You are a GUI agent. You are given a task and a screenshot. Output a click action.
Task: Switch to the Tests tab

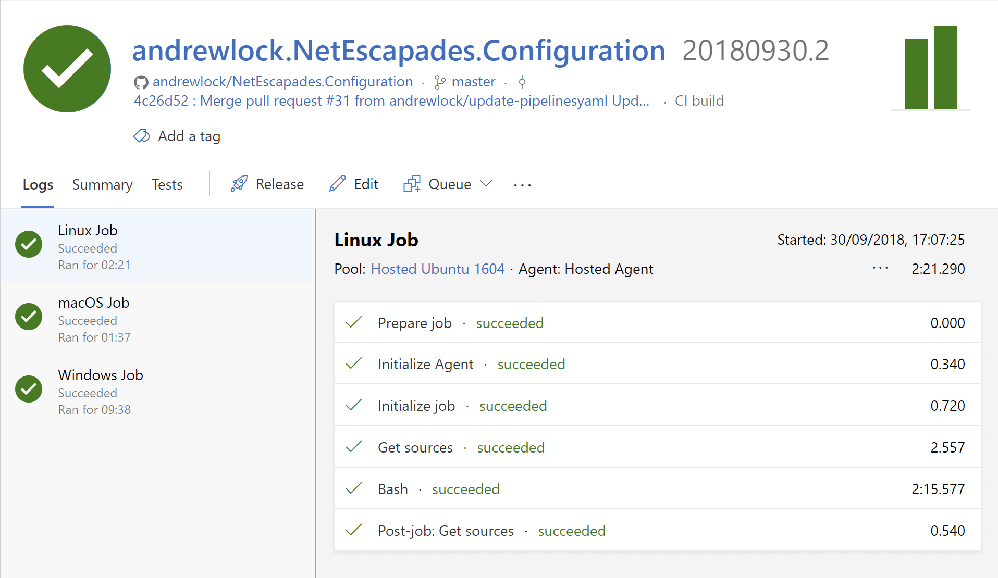click(x=167, y=185)
